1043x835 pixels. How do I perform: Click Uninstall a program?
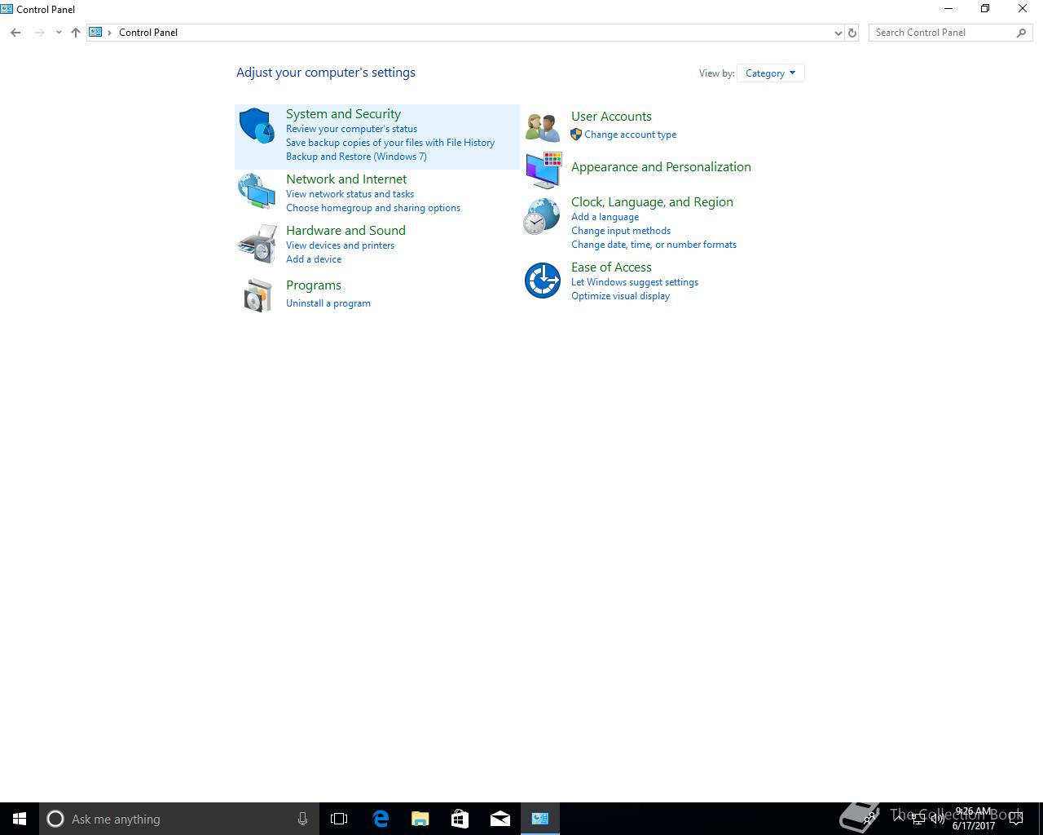click(x=328, y=303)
